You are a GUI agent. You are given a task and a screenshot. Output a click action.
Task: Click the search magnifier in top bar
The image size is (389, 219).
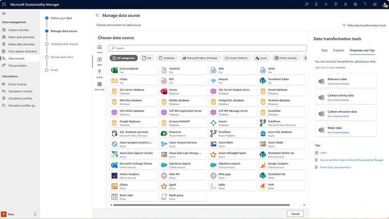(307, 4)
